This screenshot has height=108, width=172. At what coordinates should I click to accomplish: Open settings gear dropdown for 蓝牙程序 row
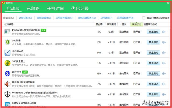(164, 73)
